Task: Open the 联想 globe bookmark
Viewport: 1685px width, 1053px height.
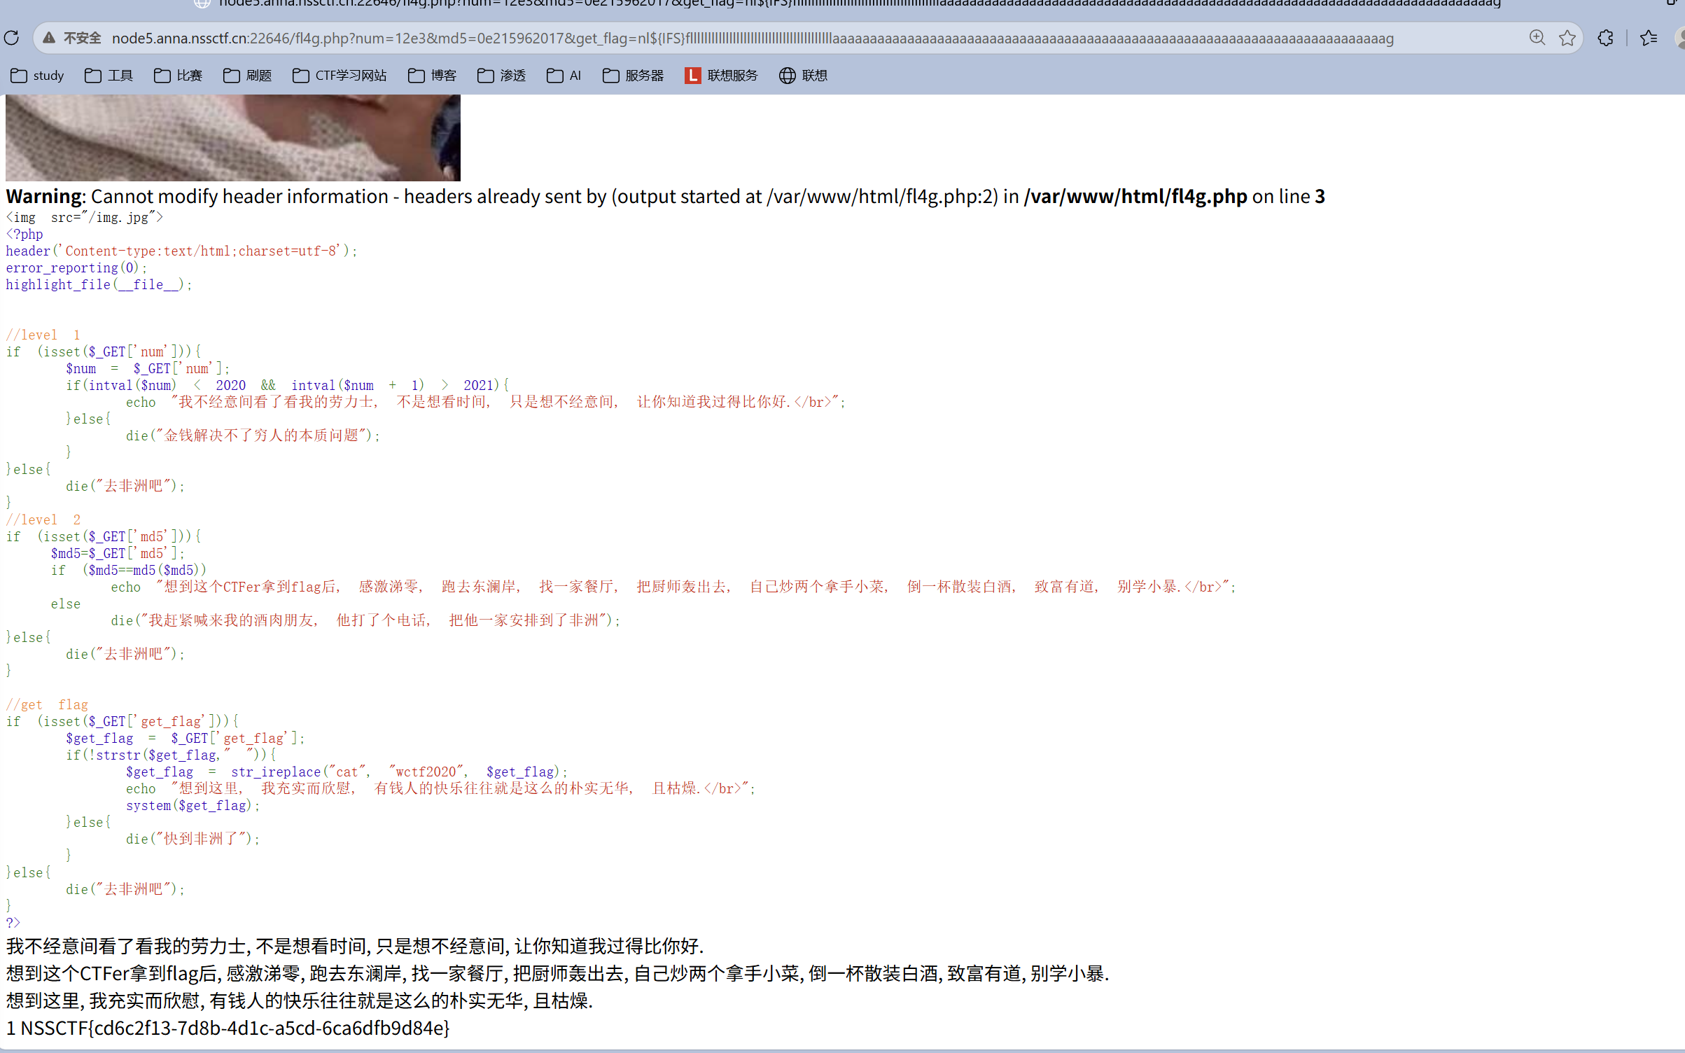Action: [x=803, y=76]
